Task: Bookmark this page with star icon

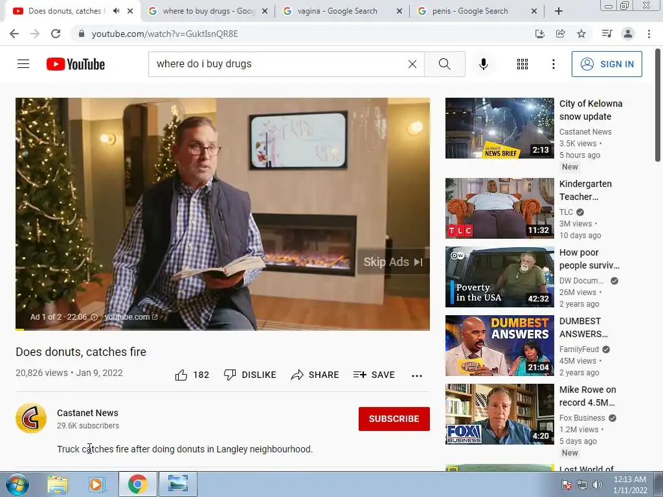Action: (581, 34)
